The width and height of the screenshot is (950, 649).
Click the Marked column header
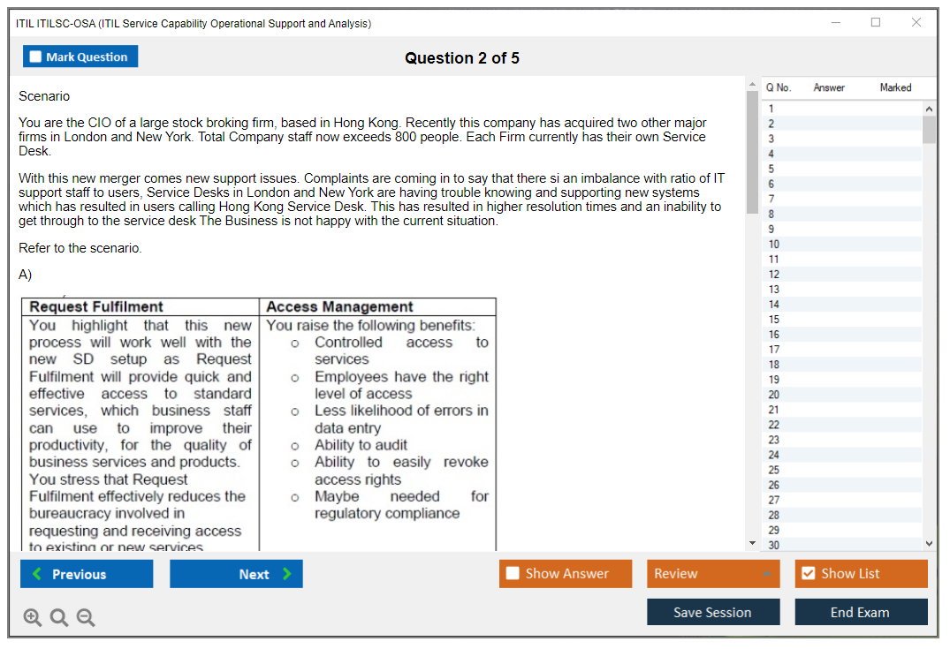pos(895,87)
